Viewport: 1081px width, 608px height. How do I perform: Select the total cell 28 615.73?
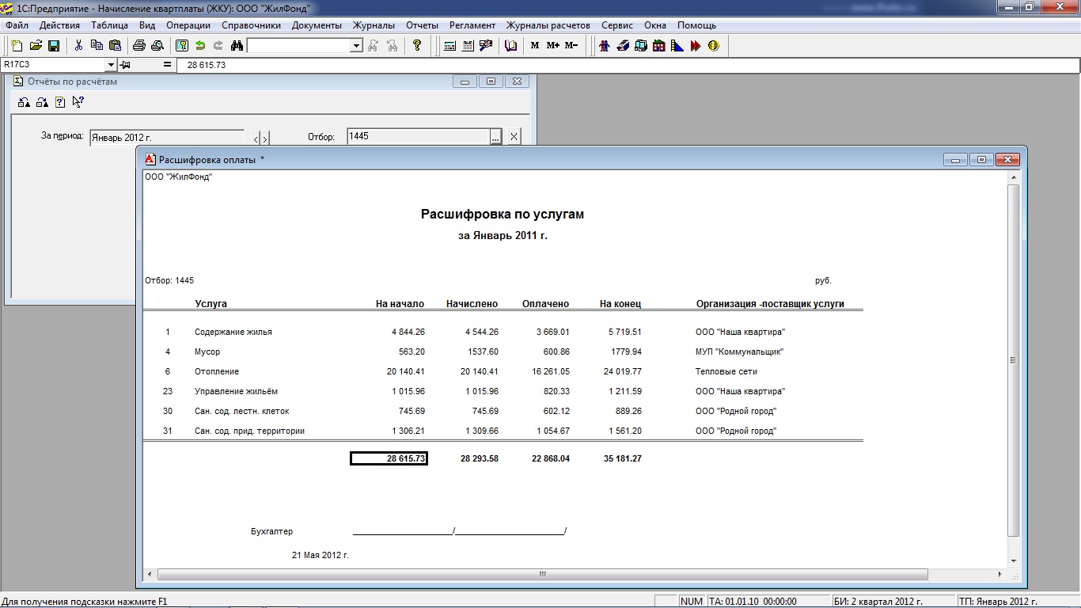coord(389,458)
